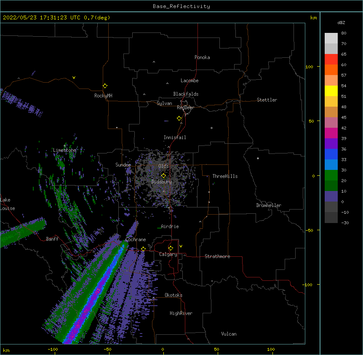363x355 pixels.
Task: Click the blue 36 dBZ legend swatch
Action: 331,154
